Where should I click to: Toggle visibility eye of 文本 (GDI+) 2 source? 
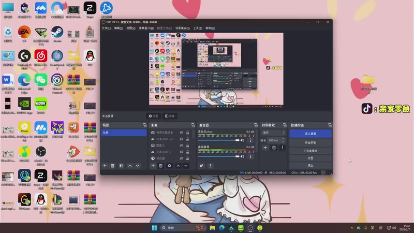coord(182,139)
